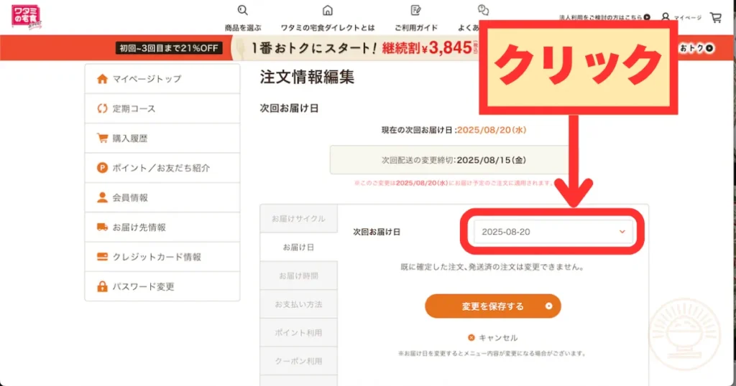Open the お支払い方法 tab

(298, 304)
